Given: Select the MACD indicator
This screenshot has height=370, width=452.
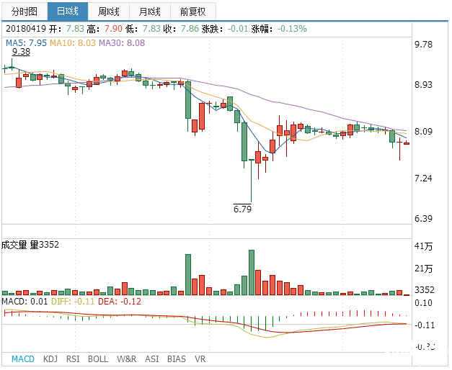Looking at the screenshot, I should pos(23,359).
